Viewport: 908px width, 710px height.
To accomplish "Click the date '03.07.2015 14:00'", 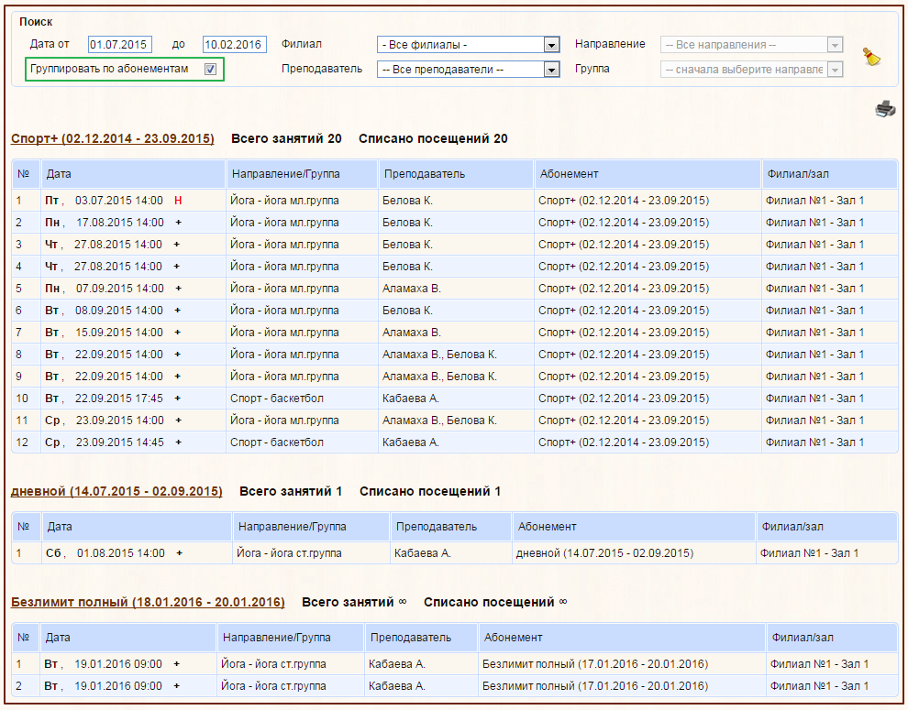I will 118,201.
